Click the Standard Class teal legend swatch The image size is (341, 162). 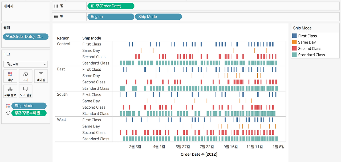[x=294, y=55]
